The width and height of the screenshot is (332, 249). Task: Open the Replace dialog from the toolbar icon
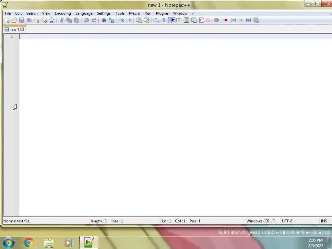point(112,20)
